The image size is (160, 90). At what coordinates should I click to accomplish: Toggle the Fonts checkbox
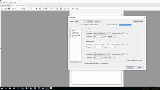[x=71, y=30]
